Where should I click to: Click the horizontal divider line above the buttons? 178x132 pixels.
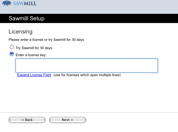pyautogui.click(x=89, y=113)
